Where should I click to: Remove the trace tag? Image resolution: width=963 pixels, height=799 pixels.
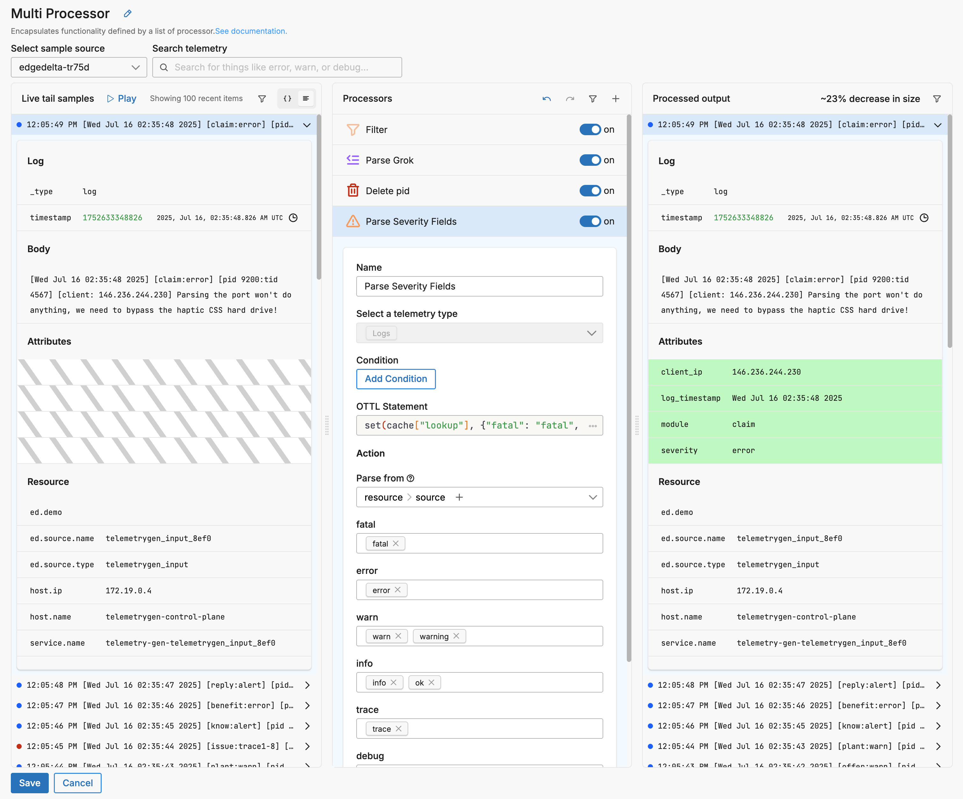pyautogui.click(x=399, y=729)
